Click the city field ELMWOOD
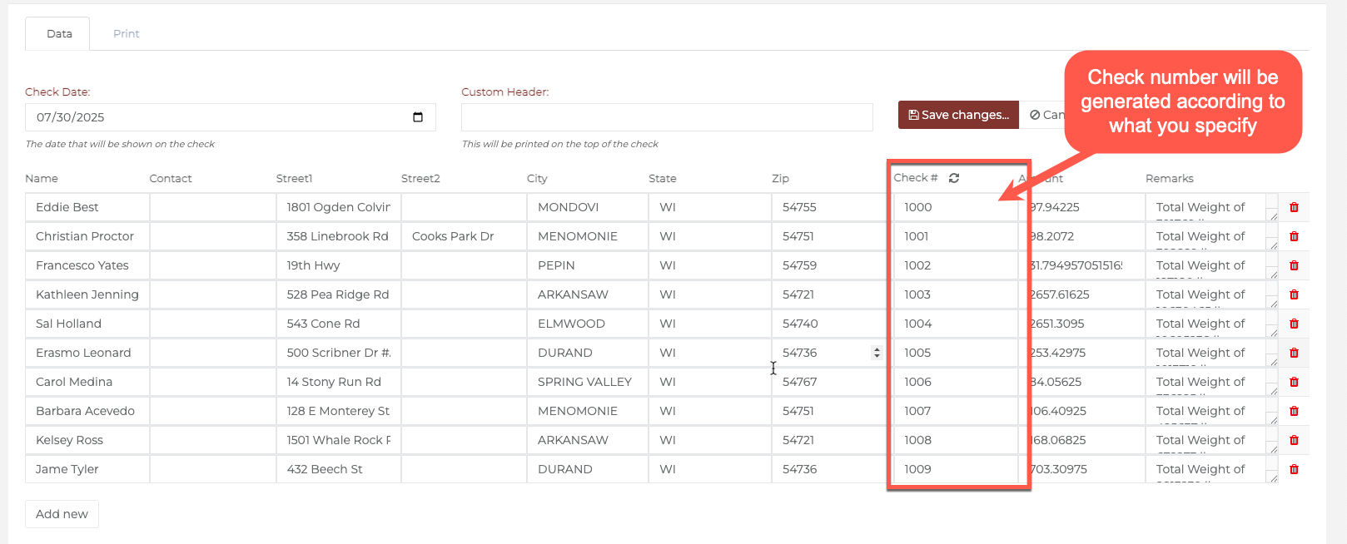The image size is (1347, 544). tap(587, 324)
